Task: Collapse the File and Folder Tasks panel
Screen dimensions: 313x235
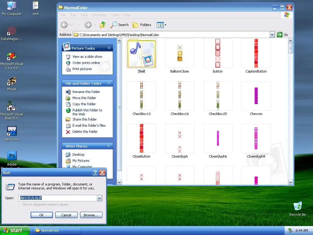Action: coord(109,83)
